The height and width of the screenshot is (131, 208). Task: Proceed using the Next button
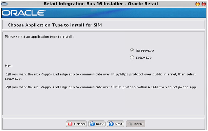115,124
